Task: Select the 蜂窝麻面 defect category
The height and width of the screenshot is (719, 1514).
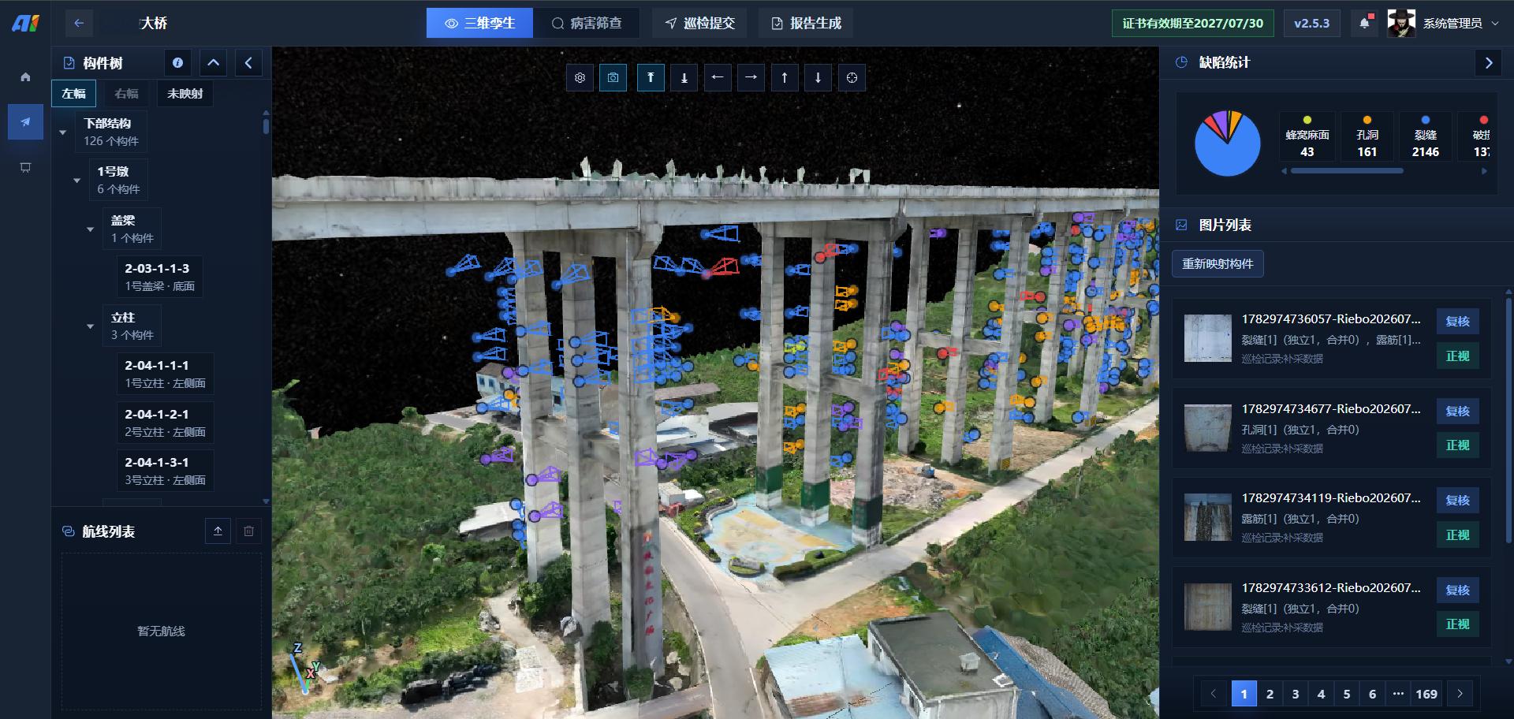Action: tap(1307, 137)
